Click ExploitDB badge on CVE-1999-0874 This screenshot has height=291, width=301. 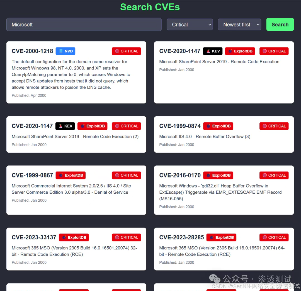pos(218,126)
